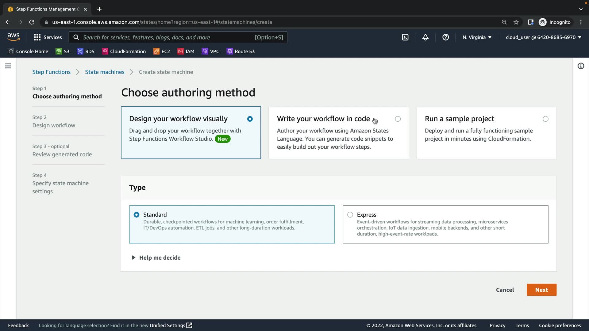Open the S3 shortcut in favorites bar
This screenshot has height=331, width=589.
tap(63, 51)
